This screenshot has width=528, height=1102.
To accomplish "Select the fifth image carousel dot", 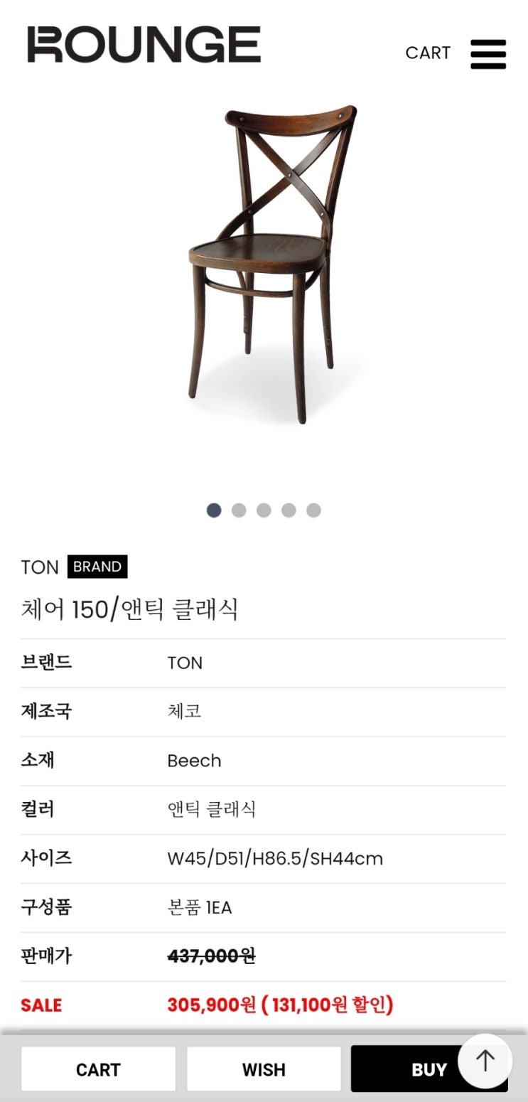I will tap(313, 510).
